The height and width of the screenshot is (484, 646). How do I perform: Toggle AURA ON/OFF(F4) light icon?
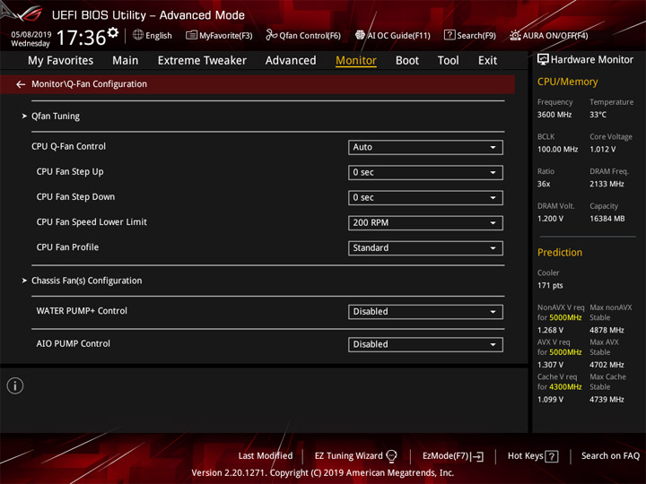coord(515,35)
